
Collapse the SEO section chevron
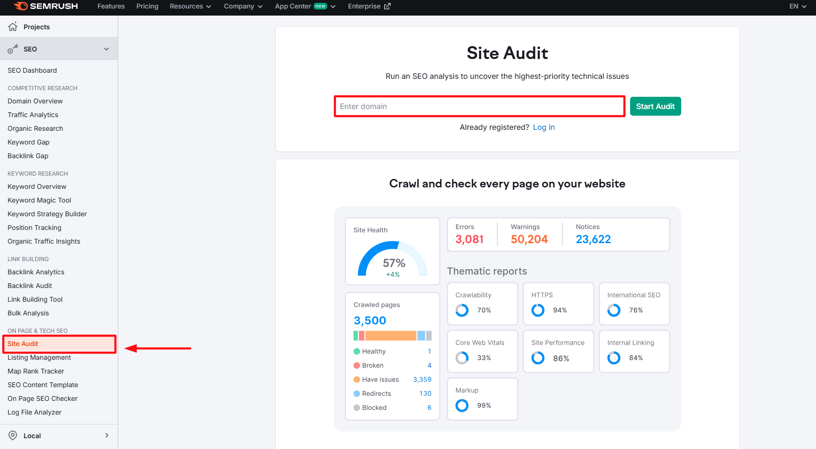tap(106, 49)
